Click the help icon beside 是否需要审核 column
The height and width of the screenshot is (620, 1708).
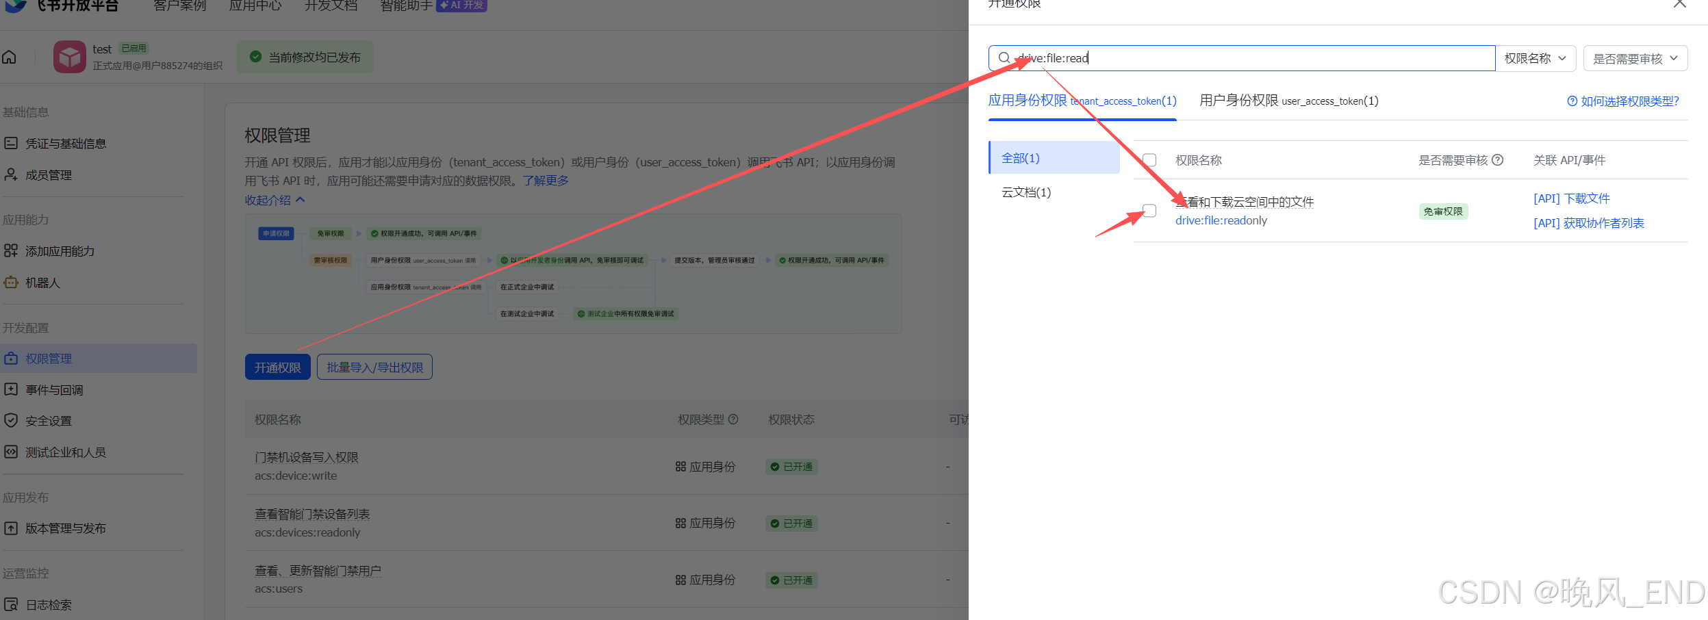tap(1498, 160)
